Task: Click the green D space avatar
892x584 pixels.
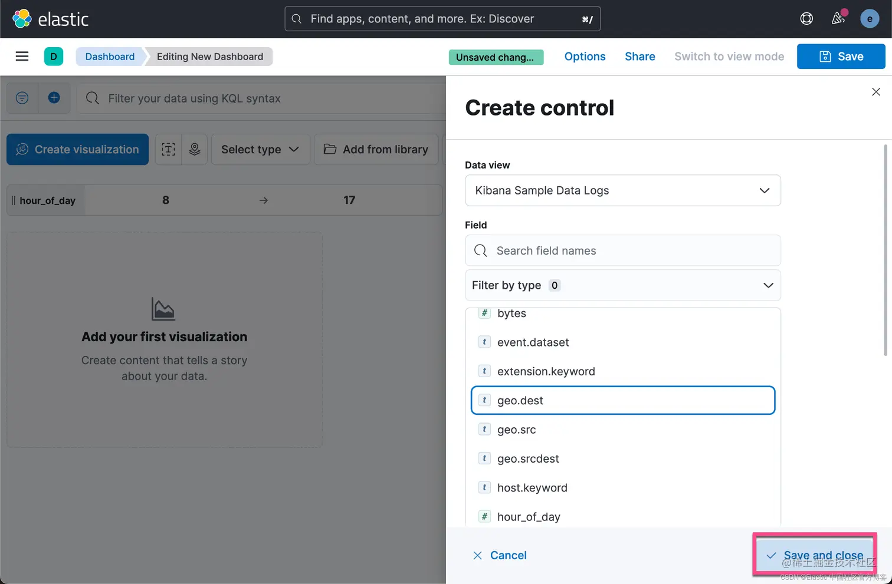Action: click(54, 57)
